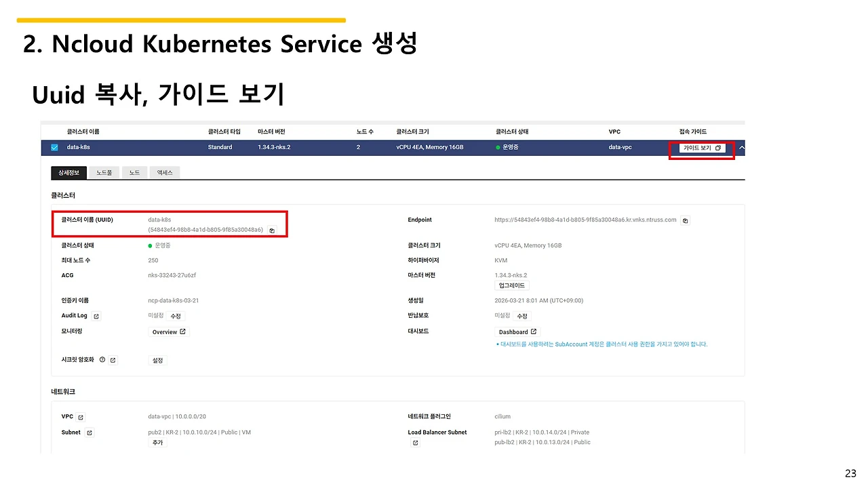Switch to the 액세스 tab

pos(165,173)
